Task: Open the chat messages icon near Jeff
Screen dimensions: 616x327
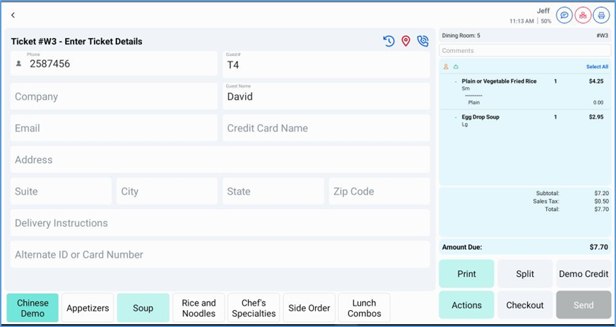Action: pos(564,15)
